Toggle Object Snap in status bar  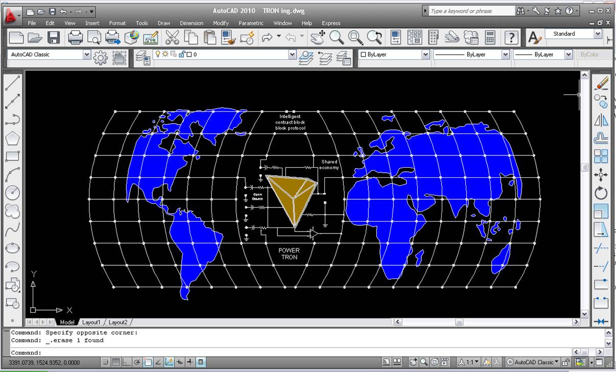click(x=147, y=362)
